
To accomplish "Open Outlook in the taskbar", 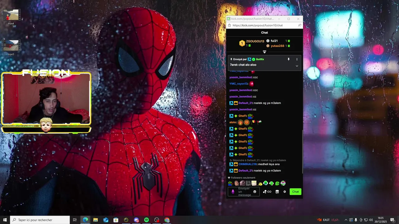I will click(106, 220).
